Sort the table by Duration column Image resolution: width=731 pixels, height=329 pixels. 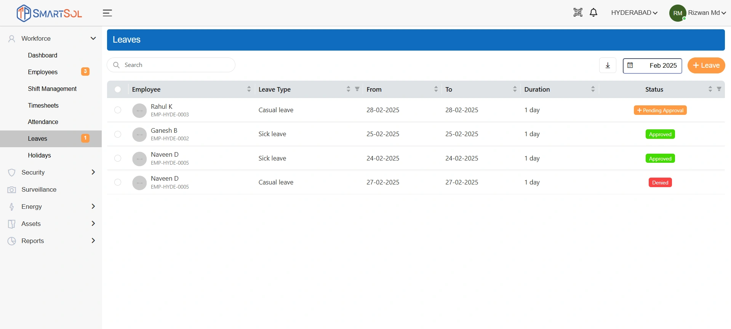pyautogui.click(x=593, y=89)
